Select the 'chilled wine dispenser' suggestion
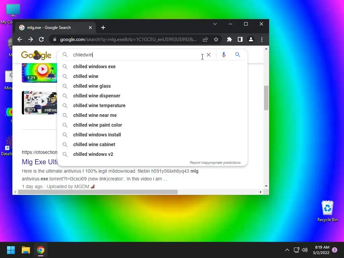Screen dimensions: 344x258 152,96
